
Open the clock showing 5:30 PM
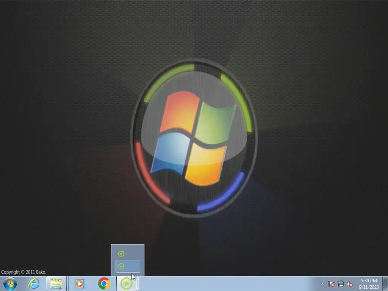pos(369,284)
